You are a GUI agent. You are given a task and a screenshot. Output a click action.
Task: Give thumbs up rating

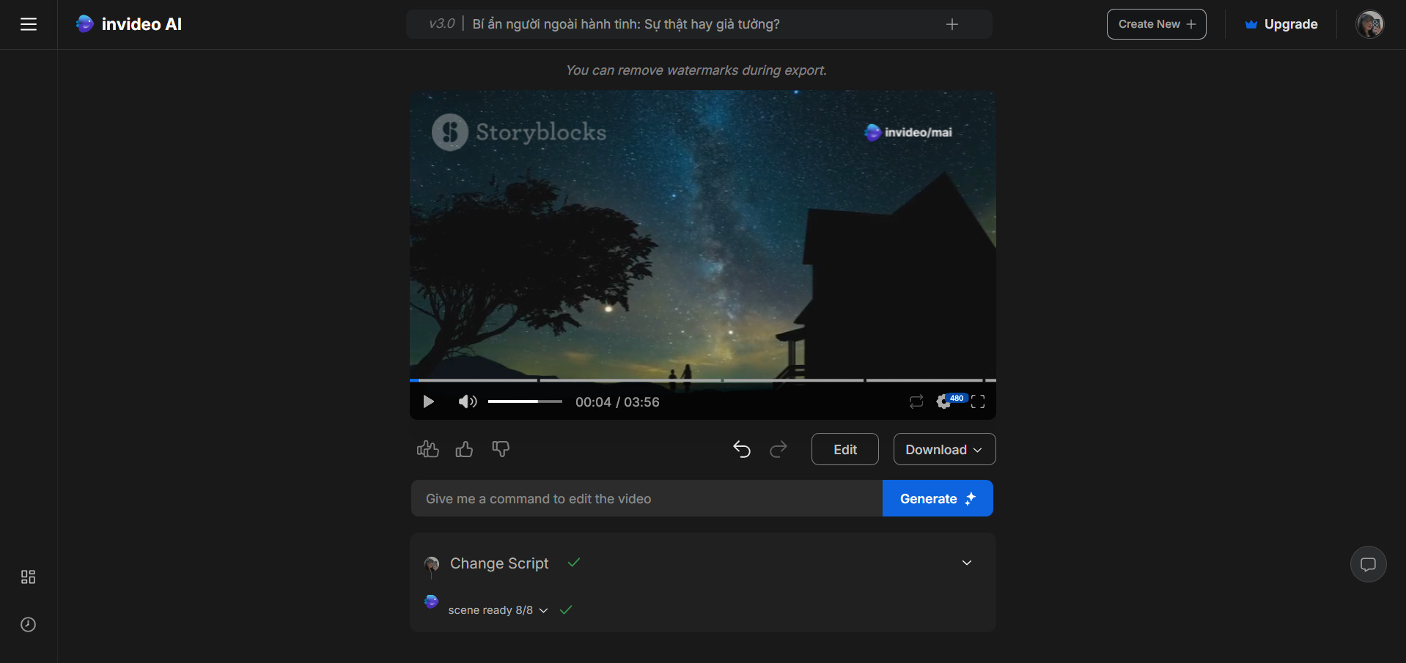[464, 449]
